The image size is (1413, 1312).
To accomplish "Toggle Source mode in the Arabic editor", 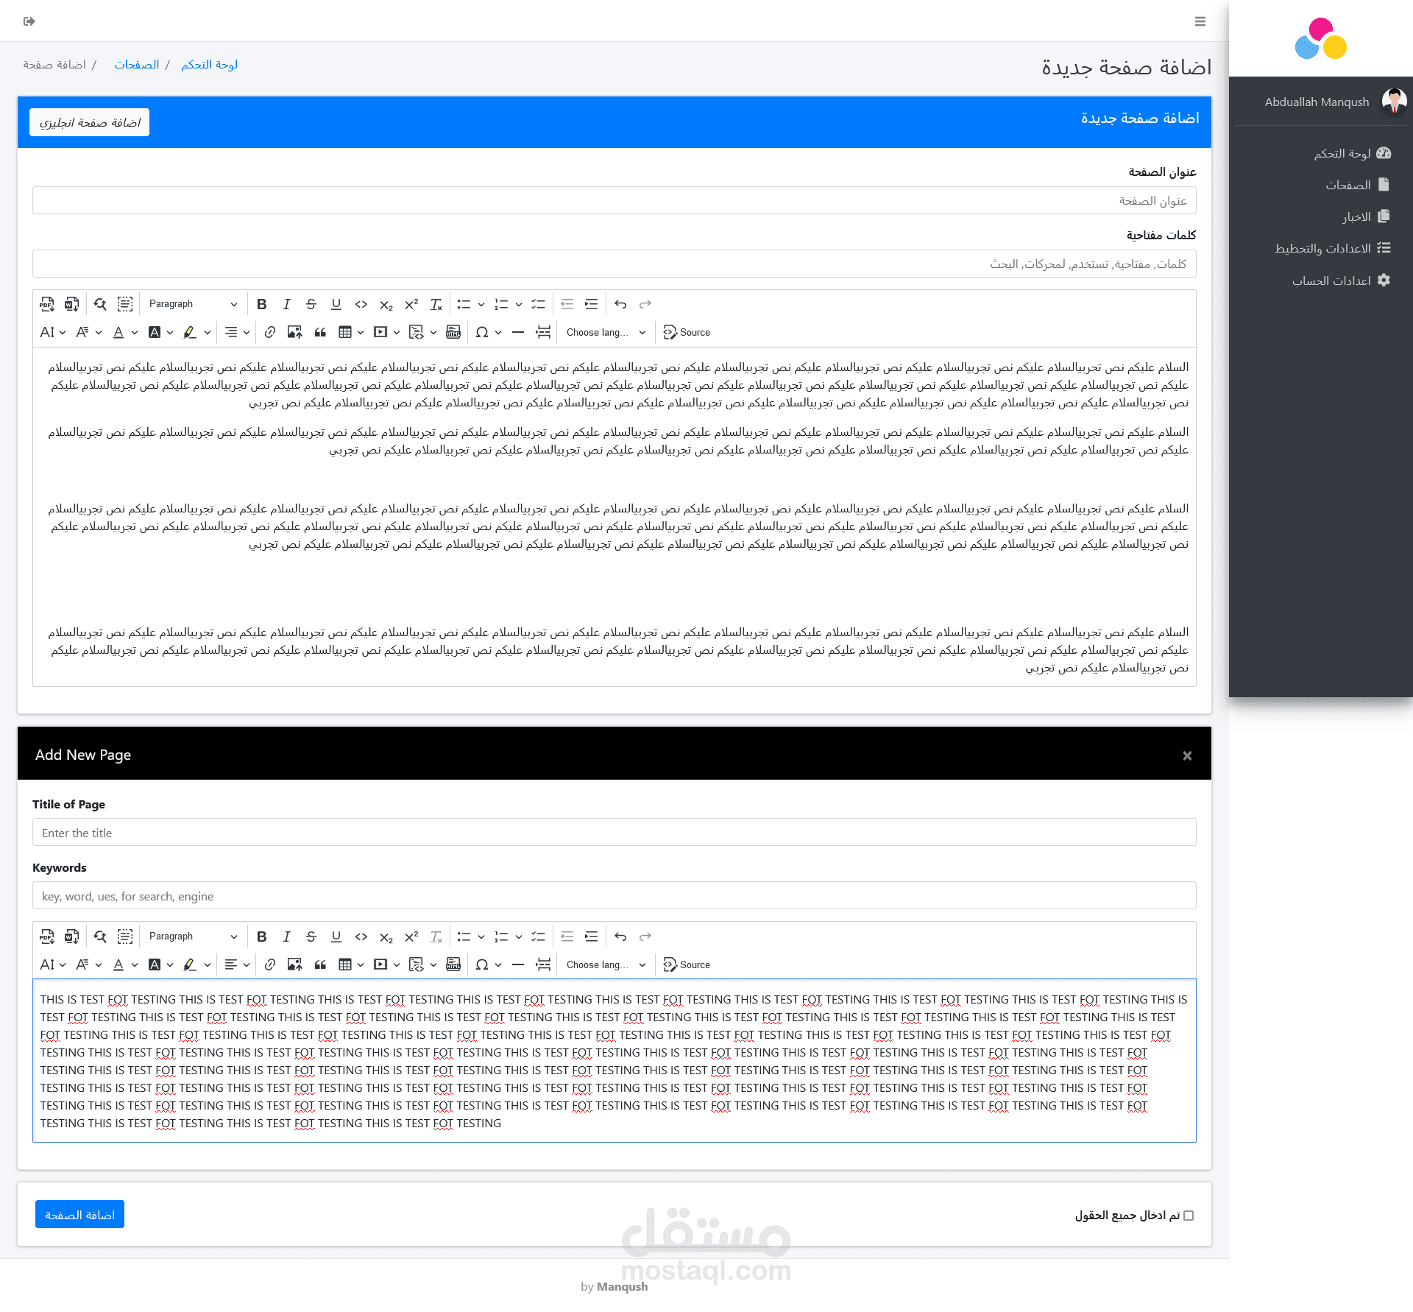I will tap(687, 332).
